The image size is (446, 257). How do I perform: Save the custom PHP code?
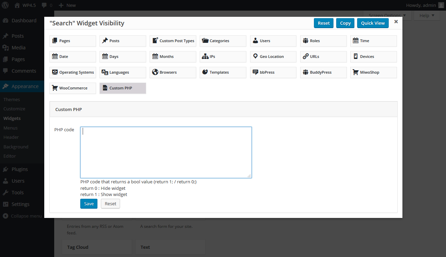pos(89,204)
